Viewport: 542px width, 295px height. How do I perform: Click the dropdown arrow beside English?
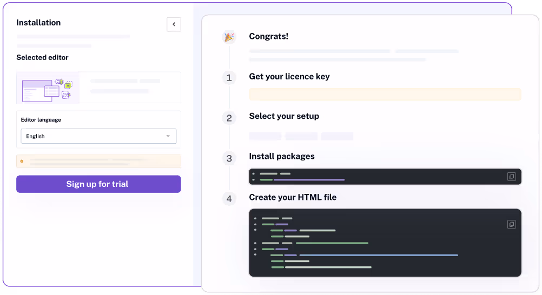(168, 136)
